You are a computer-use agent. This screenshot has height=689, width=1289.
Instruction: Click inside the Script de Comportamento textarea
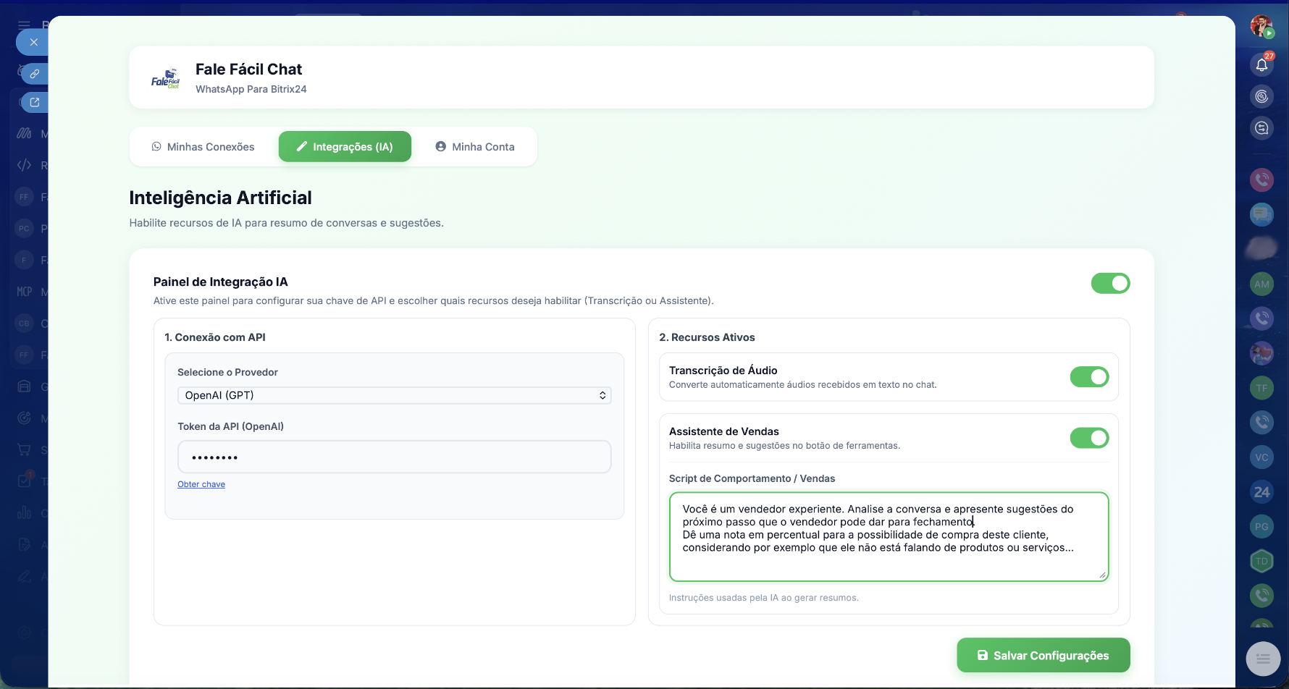point(888,536)
